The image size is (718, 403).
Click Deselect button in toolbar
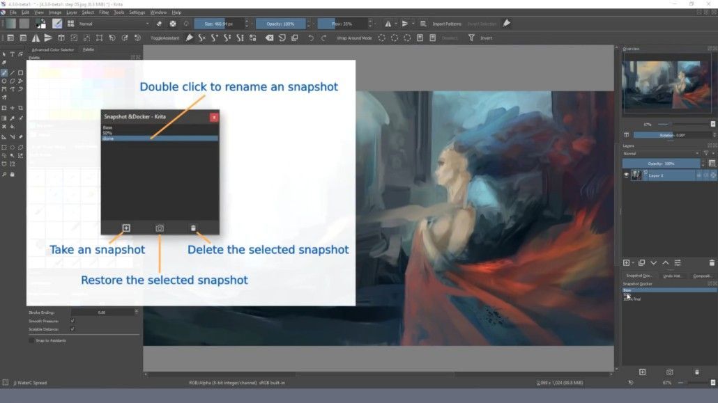[x=450, y=38]
